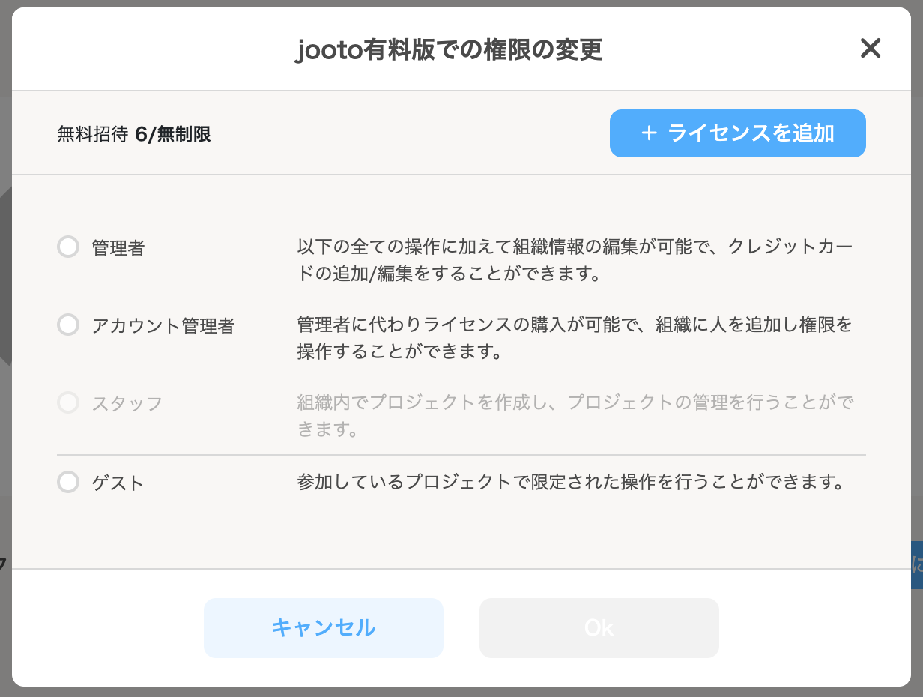Click the ゲスト description about limited operations
Viewport: 923px width, 697px height.
571,482
